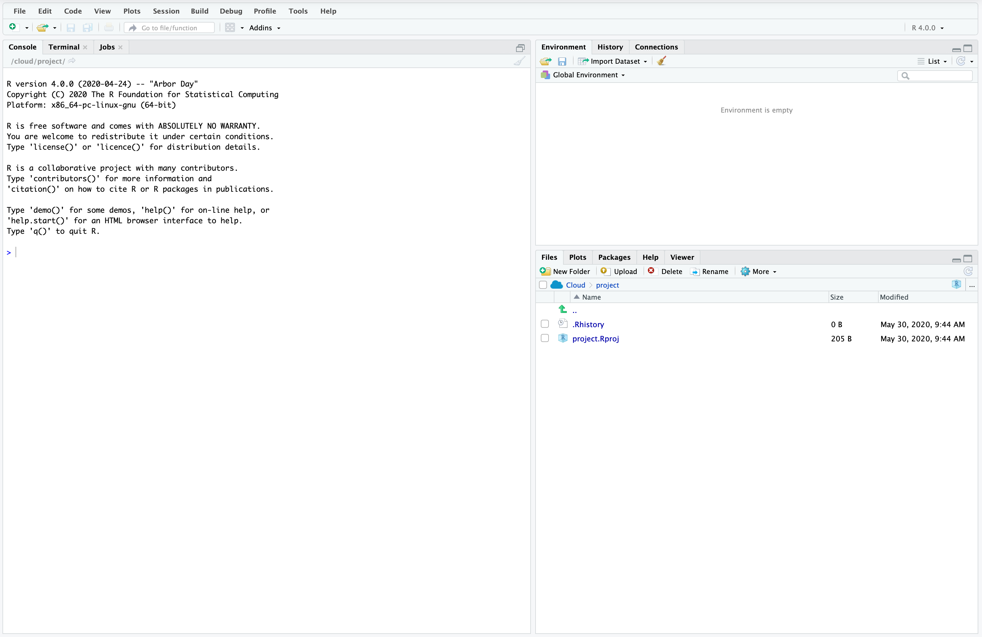The height and width of the screenshot is (637, 982).
Task: Go up to the parent directory
Action: (x=574, y=310)
